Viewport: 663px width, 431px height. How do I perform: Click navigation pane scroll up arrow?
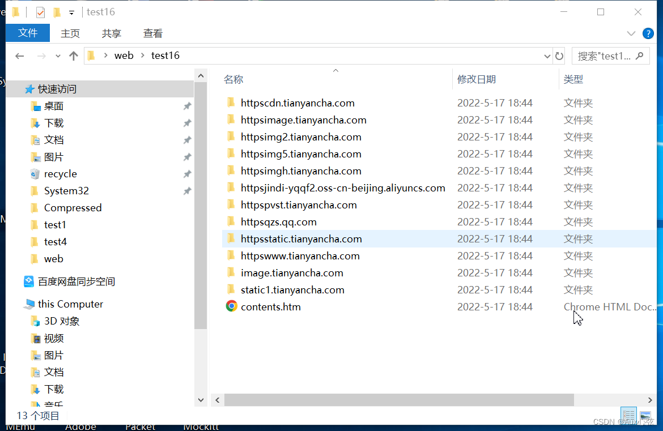pos(201,76)
